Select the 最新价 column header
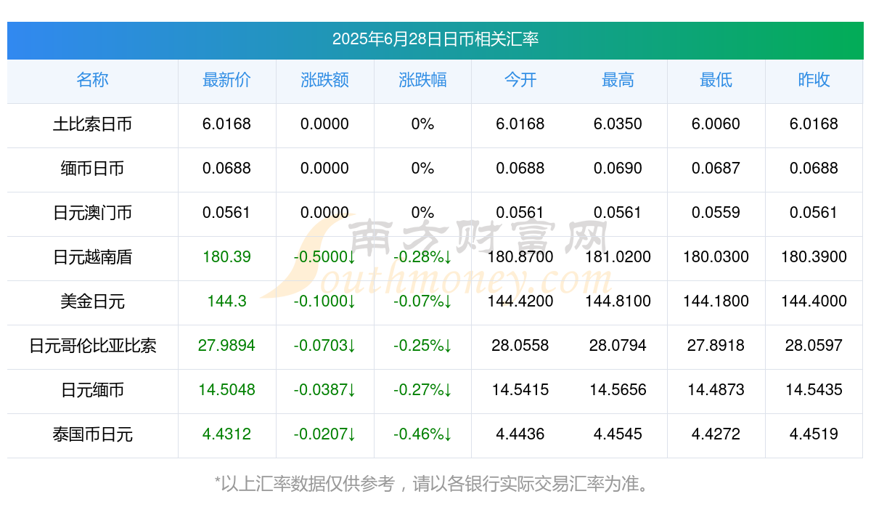This screenshot has height=507, width=871. click(226, 80)
